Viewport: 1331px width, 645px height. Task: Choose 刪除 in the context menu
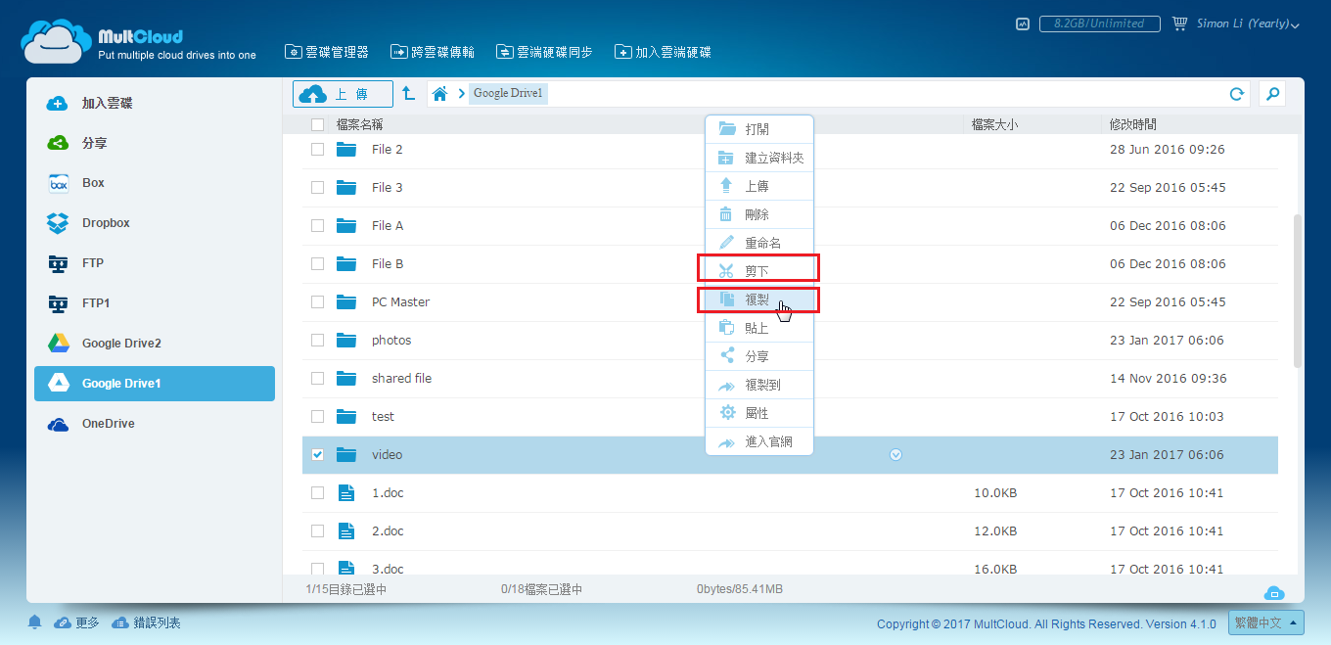759,214
